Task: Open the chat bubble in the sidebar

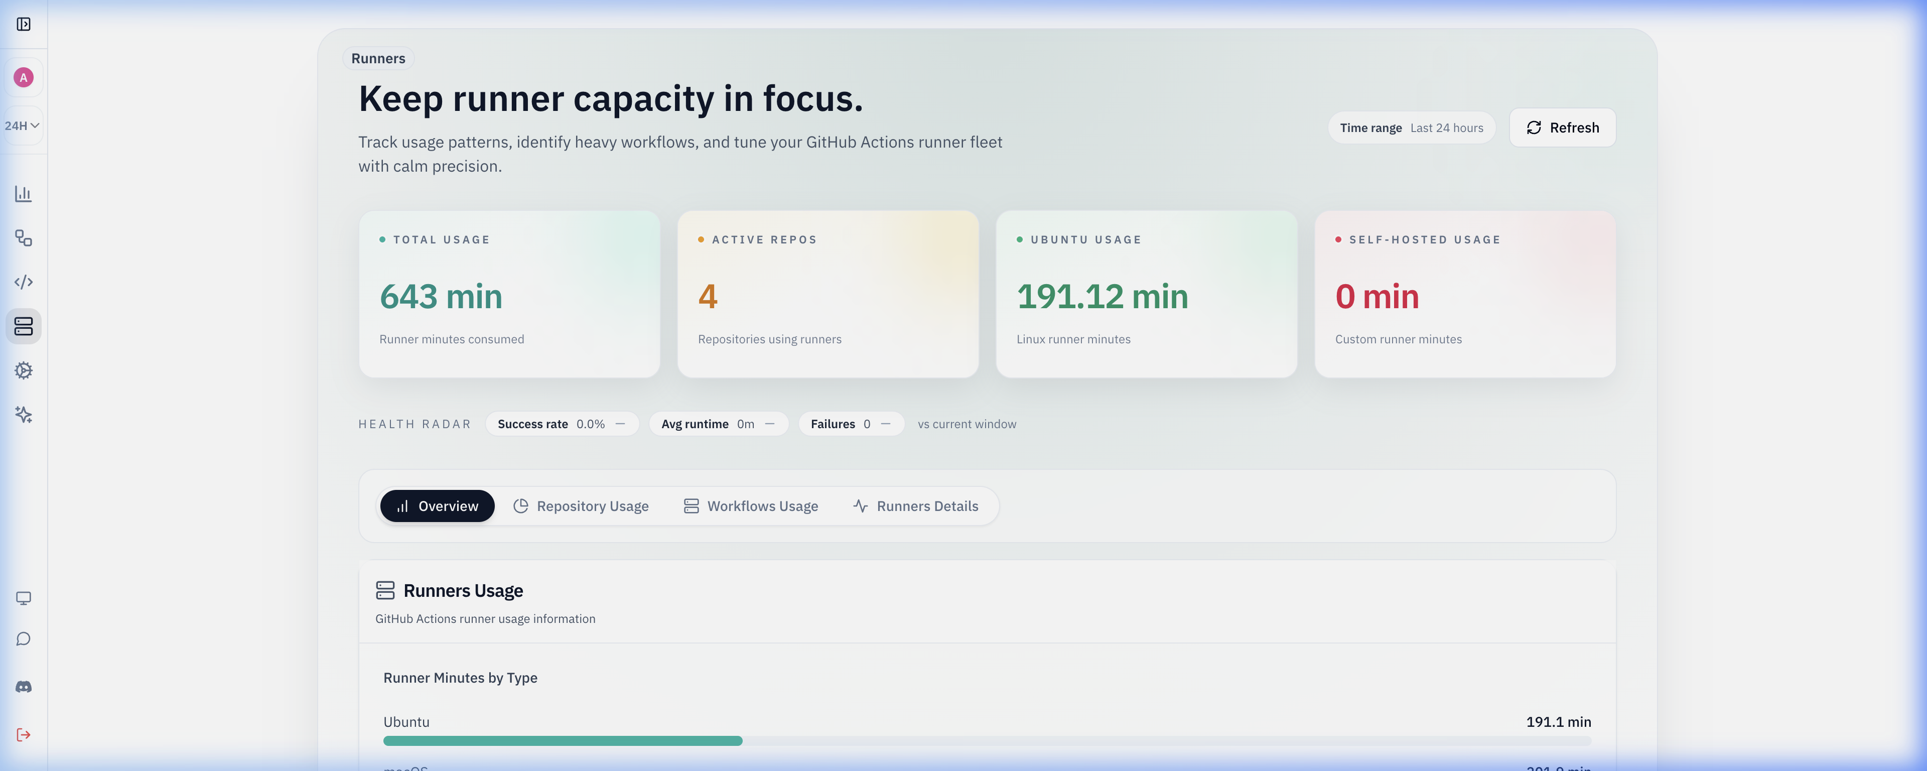Action: tap(24, 638)
